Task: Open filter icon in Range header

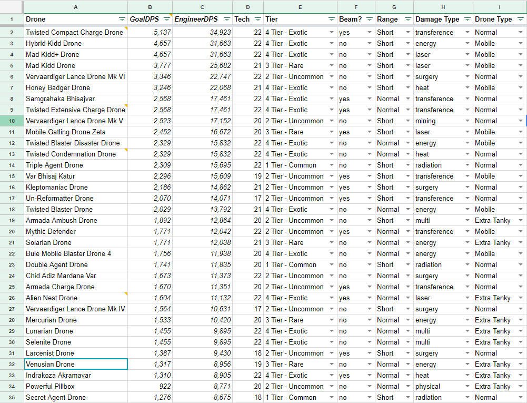Action: (407, 19)
